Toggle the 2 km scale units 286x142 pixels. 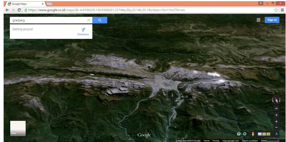click(270, 141)
